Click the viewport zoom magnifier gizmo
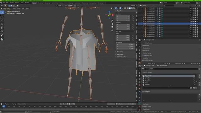The height and width of the screenshot is (113, 201). click(x=112, y=20)
